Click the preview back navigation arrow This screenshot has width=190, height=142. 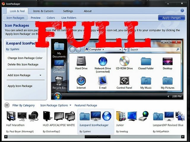pyautogui.click(x=72, y=49)
